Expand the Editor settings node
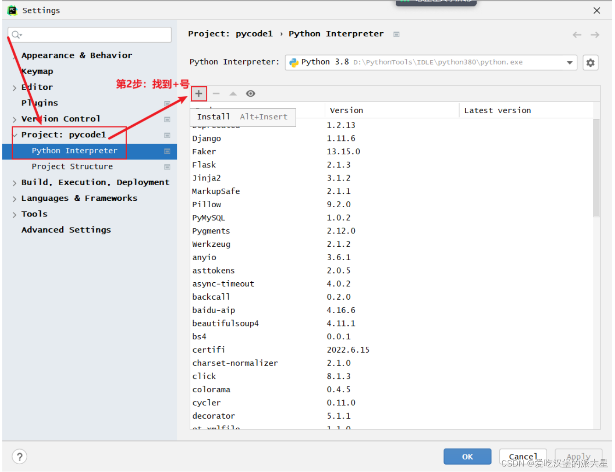Viewport: 615px width, 472px height. [x=14, y=87]
